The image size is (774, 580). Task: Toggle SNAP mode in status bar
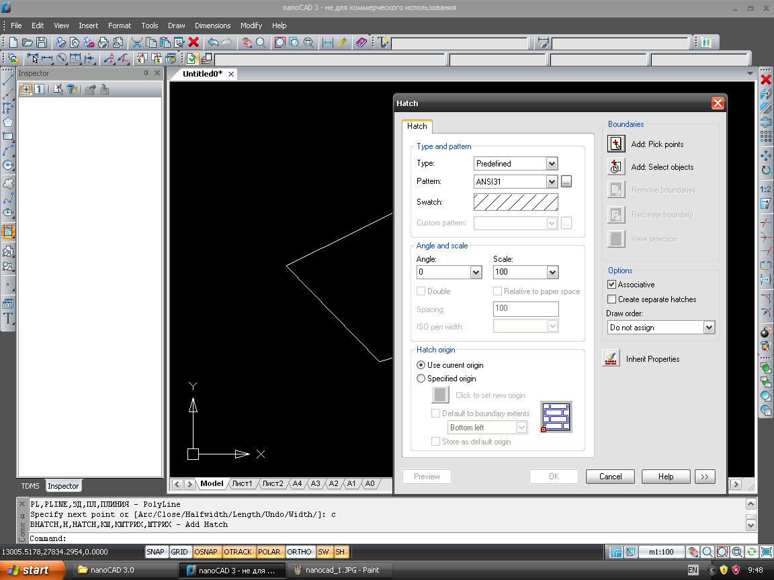coord(155,552)
